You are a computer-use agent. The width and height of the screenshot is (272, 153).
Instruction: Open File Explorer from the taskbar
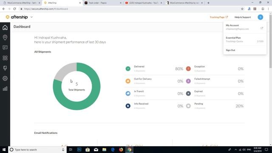point(104,150)
